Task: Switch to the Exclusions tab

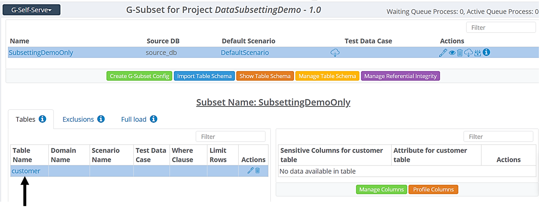Action: pyautogui.click(x=78, y=119)
